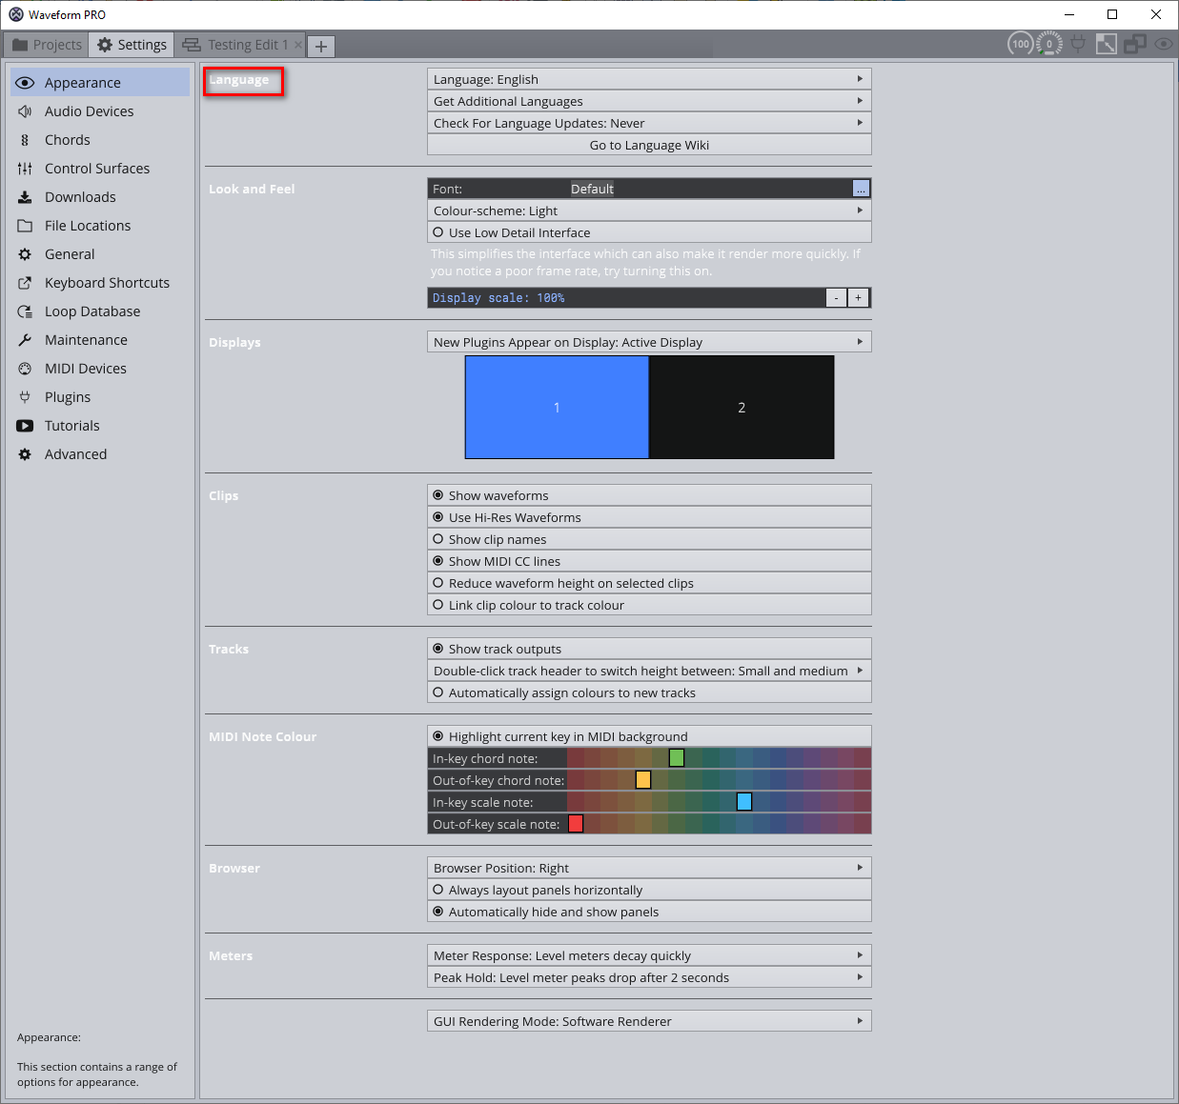Click the Audio Devices speaker icon
The width and height of the screenshot is (1179, 1104).
25,111
